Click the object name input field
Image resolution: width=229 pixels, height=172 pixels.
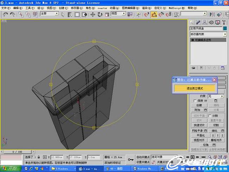coord(206,28)
